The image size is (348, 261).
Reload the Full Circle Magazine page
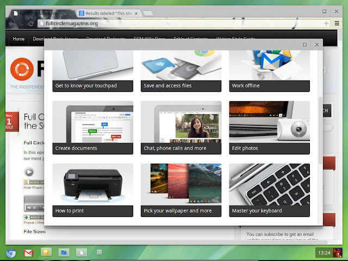31,23
